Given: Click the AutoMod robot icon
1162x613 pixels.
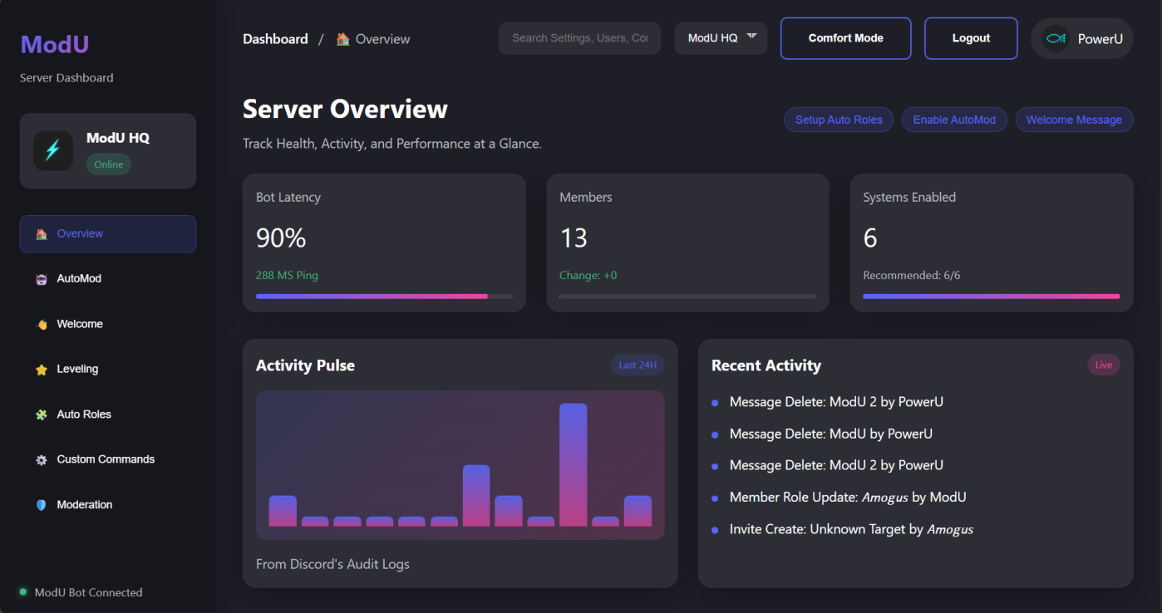Looking at the screenshot, I should [x=42, y=279].
